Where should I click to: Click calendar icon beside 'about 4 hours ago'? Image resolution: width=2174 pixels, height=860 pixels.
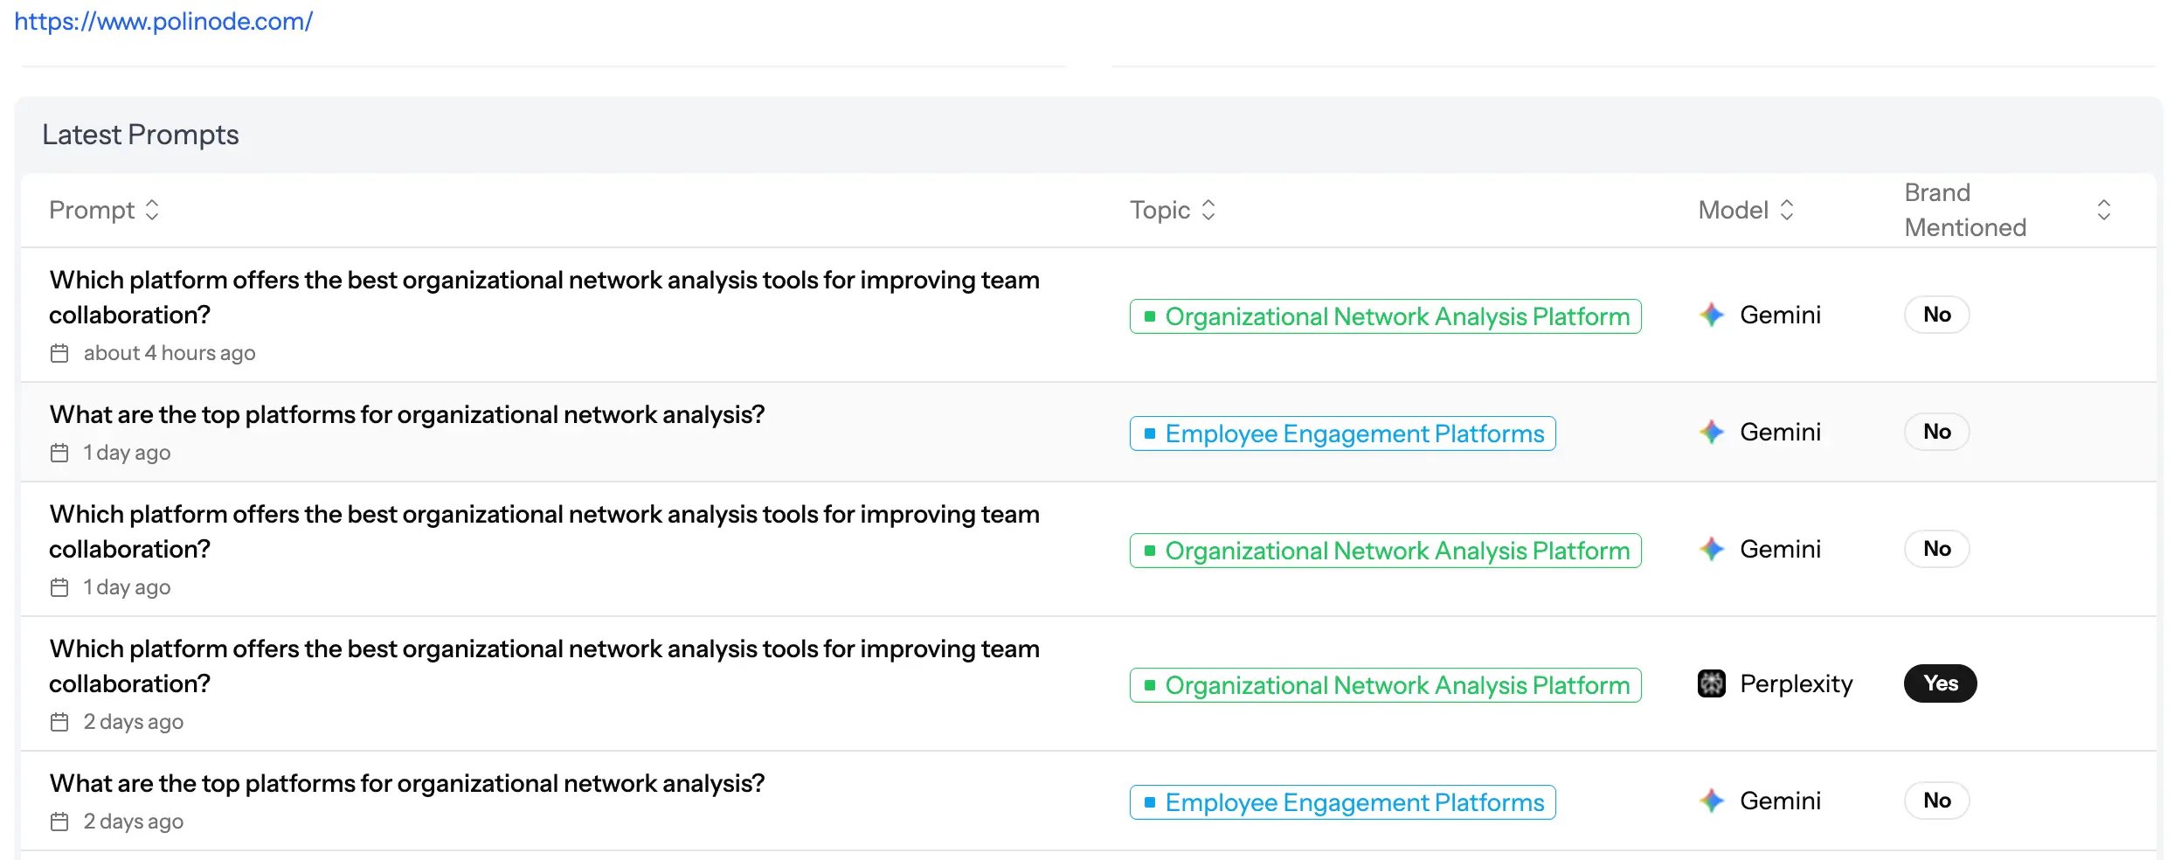[x=59, y=353]
